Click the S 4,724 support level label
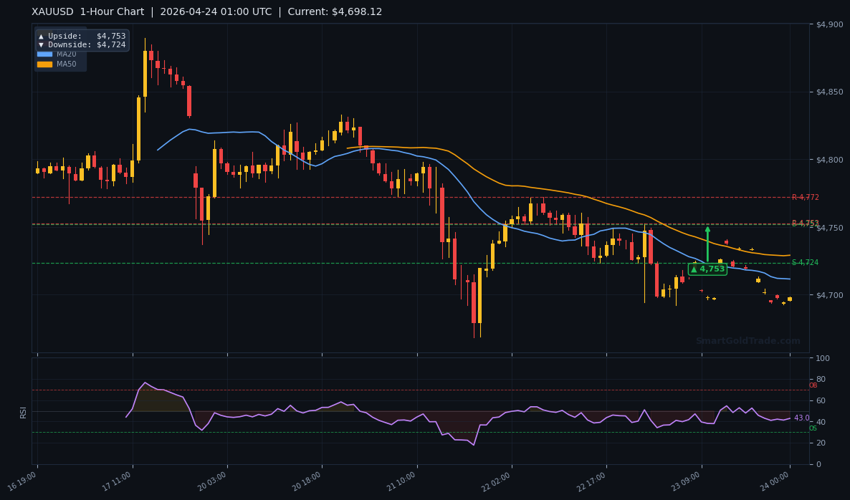 (806, 263)
